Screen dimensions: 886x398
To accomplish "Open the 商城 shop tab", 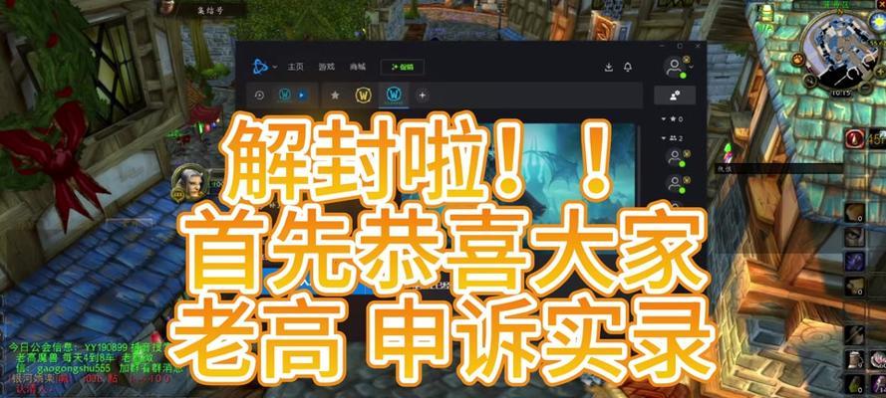I will tap(358, 67).
